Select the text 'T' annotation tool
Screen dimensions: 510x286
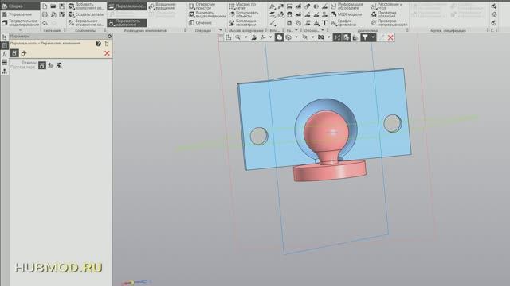pos(324,23)
